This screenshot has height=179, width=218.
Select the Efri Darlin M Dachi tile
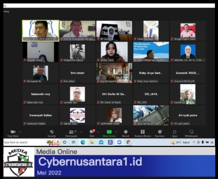pyautogui.click(x=114, y=94)
